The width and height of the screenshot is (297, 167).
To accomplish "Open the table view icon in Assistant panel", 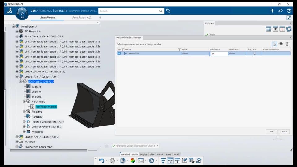I will coord(269,29).
